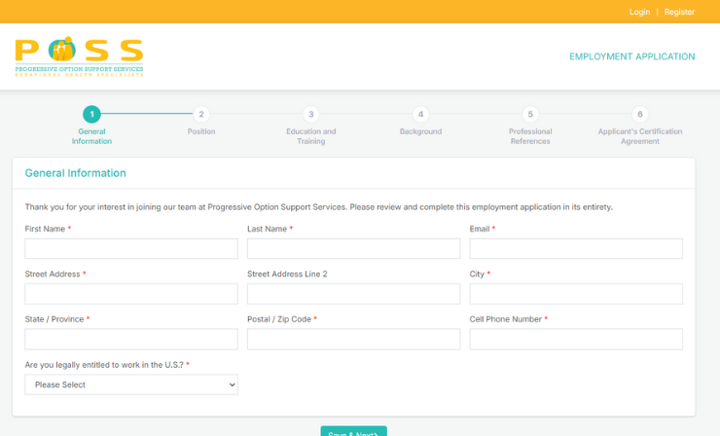Select the State / Province field
The width and height of the screenshot is (720, 436).
[x=131, y=339]
